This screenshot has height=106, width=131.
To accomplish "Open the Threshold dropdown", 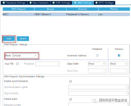I will pos(47,64).
